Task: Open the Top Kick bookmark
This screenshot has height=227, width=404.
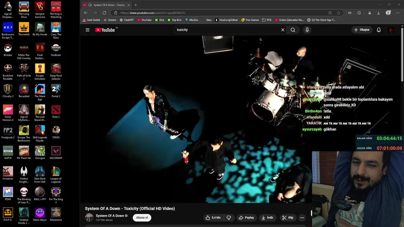Action: [175, 20]
